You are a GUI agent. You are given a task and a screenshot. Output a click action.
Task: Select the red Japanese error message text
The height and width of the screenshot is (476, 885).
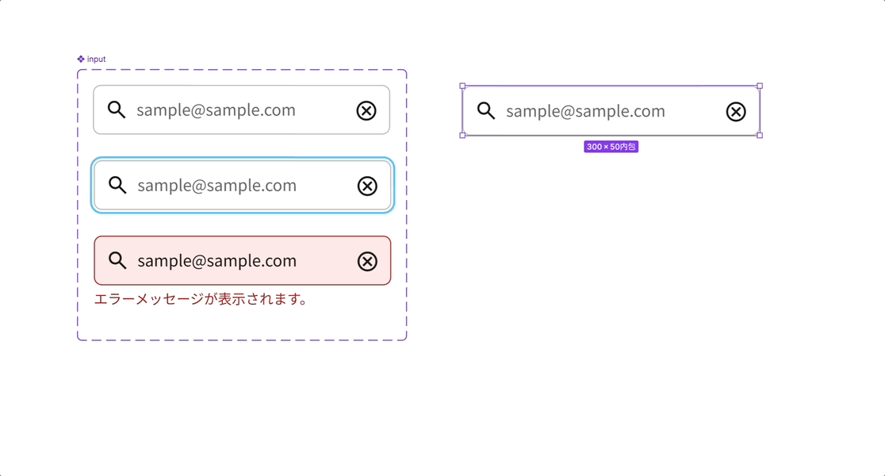pyautogui.click(x=201, y=299)
